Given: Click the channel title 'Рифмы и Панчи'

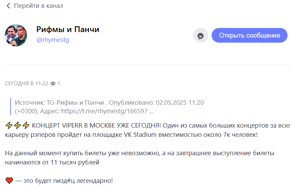Looking at the screenshot, I should point(68,30).
